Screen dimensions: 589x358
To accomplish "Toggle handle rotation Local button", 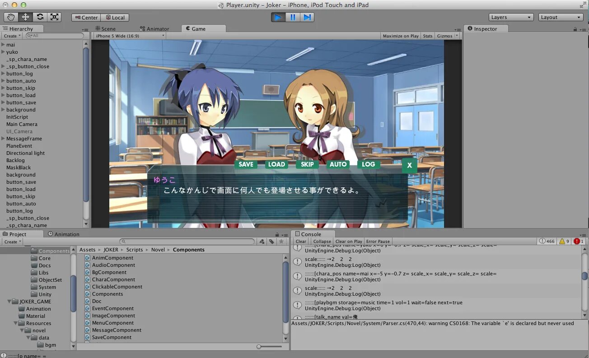I will pyautogui.click(x=115, y=18).
